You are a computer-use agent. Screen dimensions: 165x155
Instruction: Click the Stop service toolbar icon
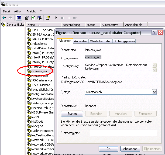(62, 18)
